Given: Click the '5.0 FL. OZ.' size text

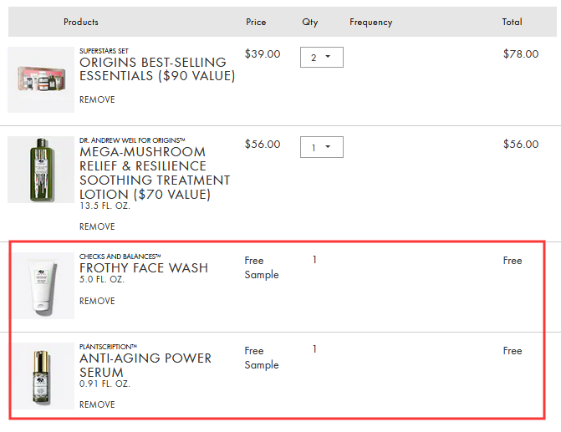Looking at the screenshot, I should pos(102,279).
